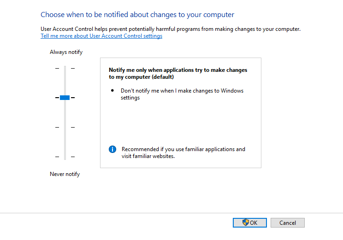Viewport: 343px width, 240px height.
Task: Click the bold 'Notify me only when applications' heading
Action: click(178, 73)
